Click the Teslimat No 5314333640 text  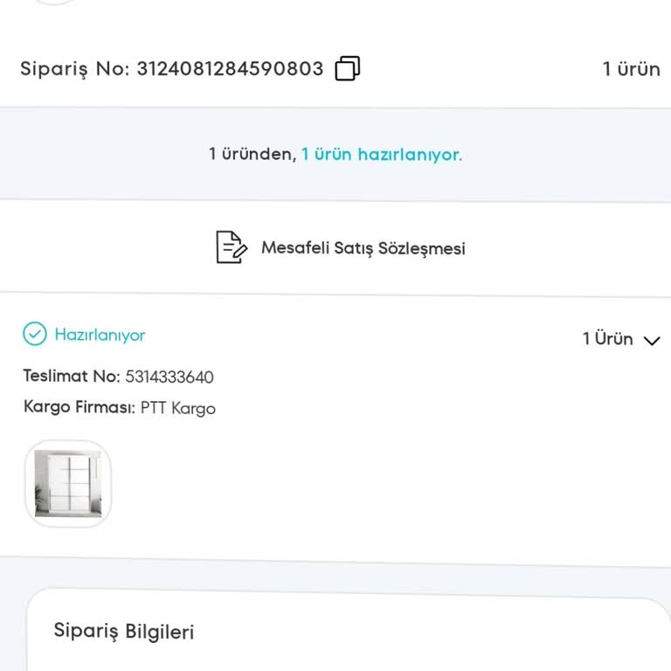pyautogui.click(x=169, y=377)
